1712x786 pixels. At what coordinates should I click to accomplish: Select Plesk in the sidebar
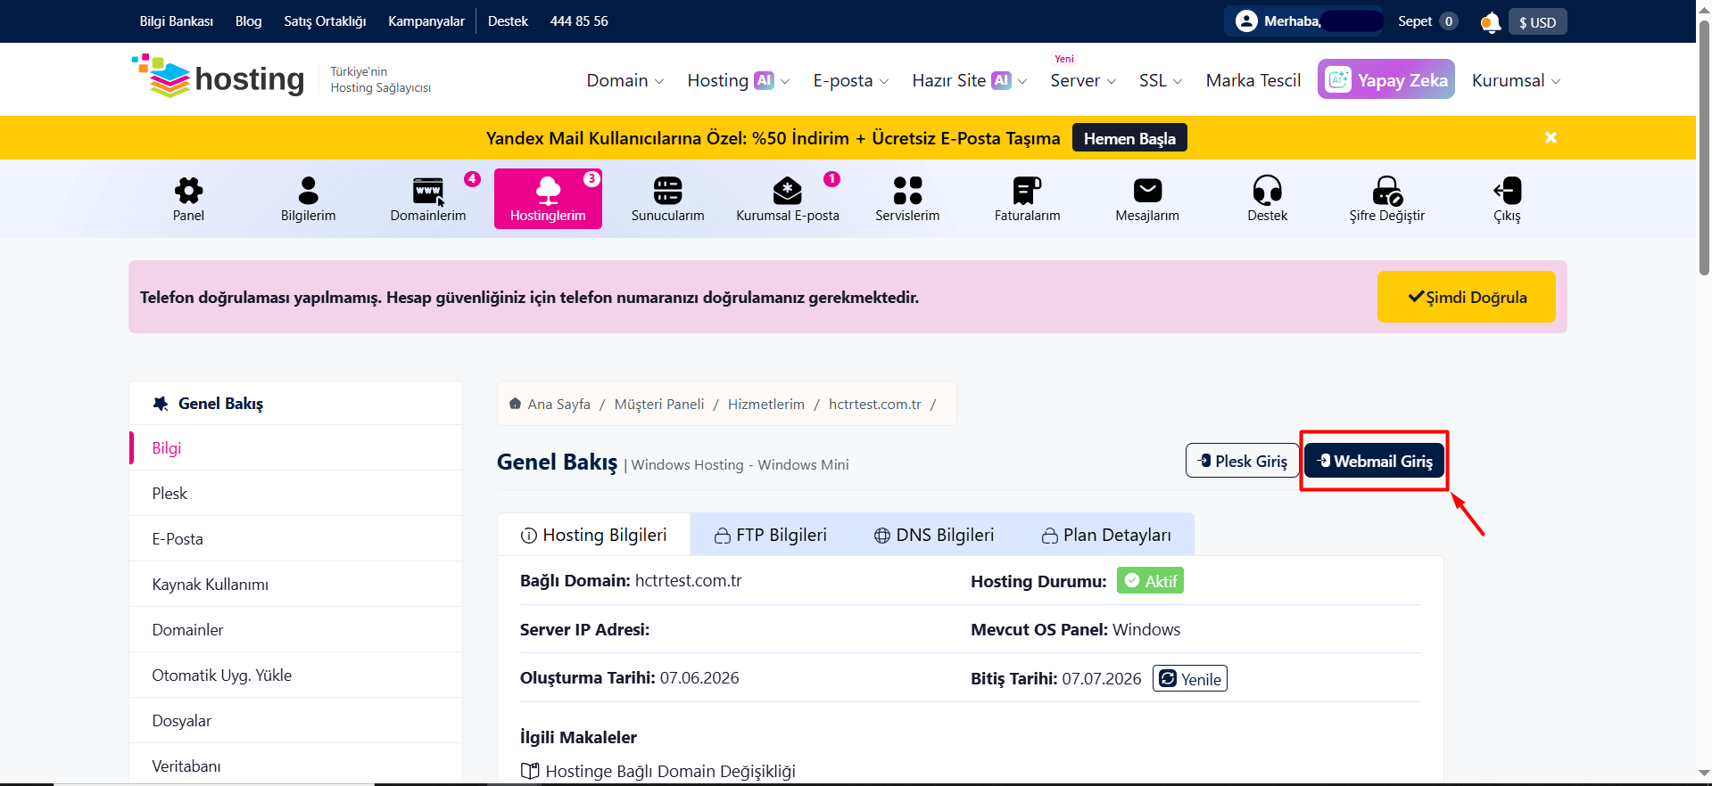click(x=296, y=494)
